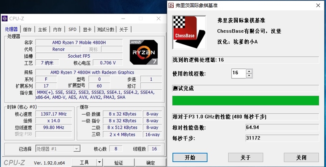Click the 关于 button in chess benchmark
The image size is (326, 167).
pyautogui.click(x=246, y=158)
